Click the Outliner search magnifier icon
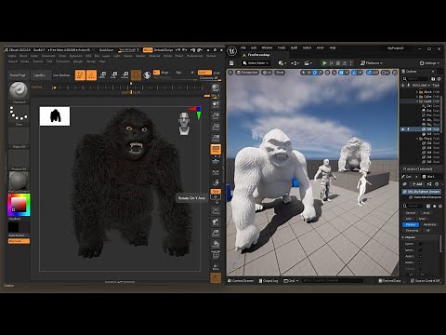Viewport: 446px width, 335px height. click(x=404, y=79)
